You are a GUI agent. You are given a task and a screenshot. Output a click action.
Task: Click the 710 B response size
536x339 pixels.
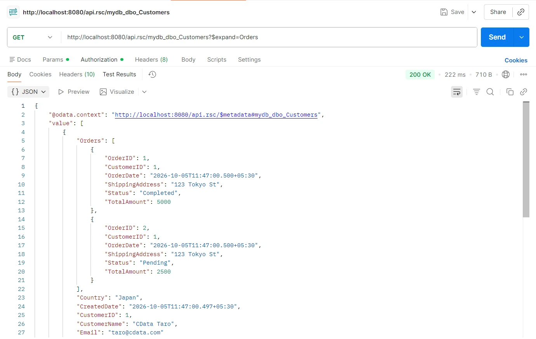click(x=484, y=74)
